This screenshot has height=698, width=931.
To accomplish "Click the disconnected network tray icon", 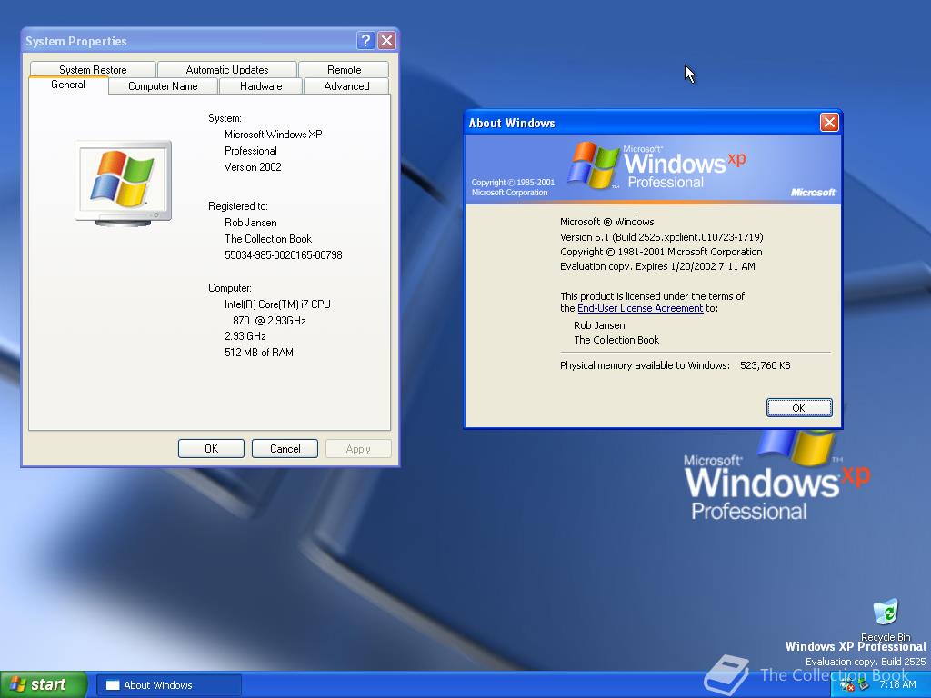I will tap(847, 684).
